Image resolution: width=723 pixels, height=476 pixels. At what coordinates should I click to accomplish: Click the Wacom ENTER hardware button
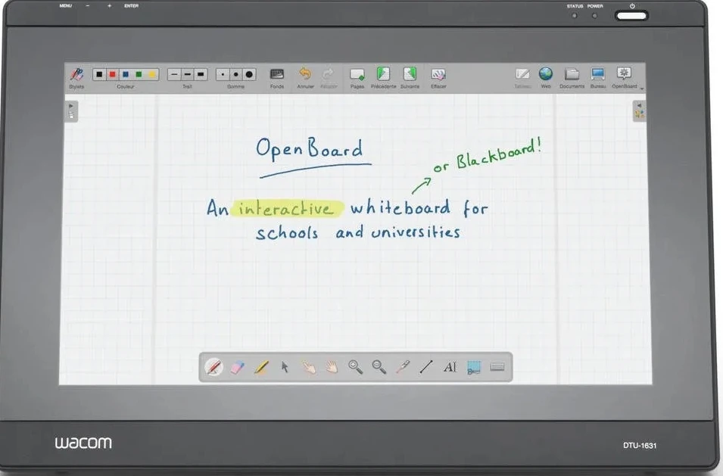point(131,6)
